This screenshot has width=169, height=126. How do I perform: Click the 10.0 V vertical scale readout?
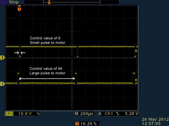pyautogui.click(x=23, y=114)
